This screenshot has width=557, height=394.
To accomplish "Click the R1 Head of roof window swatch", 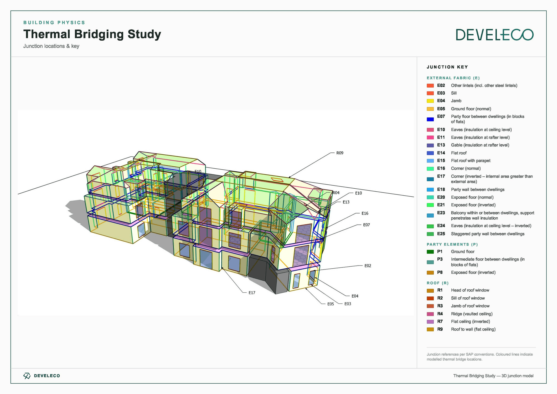I will coord(430,291).
